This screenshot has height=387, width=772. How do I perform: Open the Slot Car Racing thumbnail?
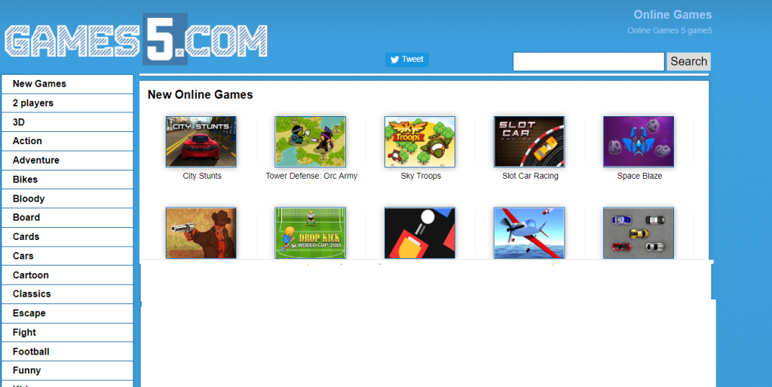pos(529,142)
